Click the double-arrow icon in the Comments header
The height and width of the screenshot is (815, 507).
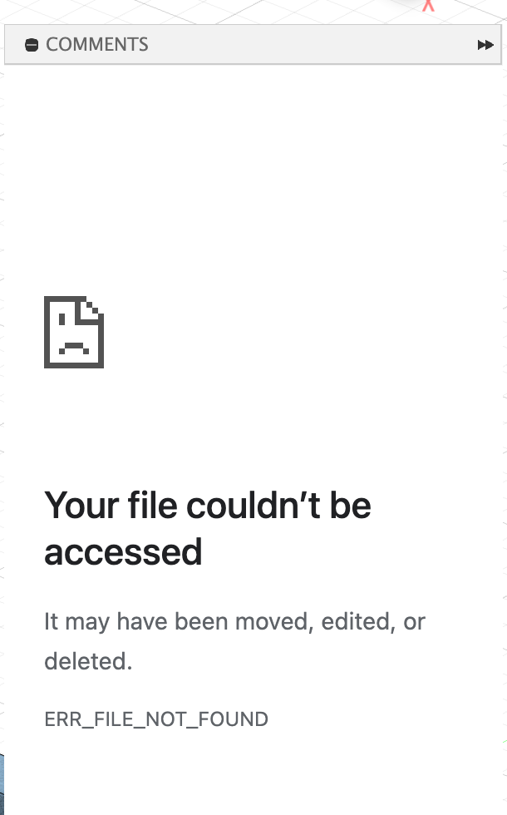click(485, 45)
